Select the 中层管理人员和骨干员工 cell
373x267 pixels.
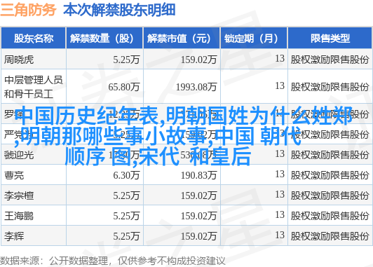[x=34, y=87]
